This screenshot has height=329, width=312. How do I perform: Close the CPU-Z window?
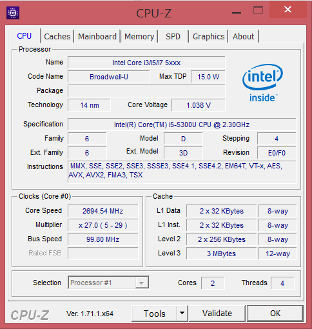click(x=288, y=10)
